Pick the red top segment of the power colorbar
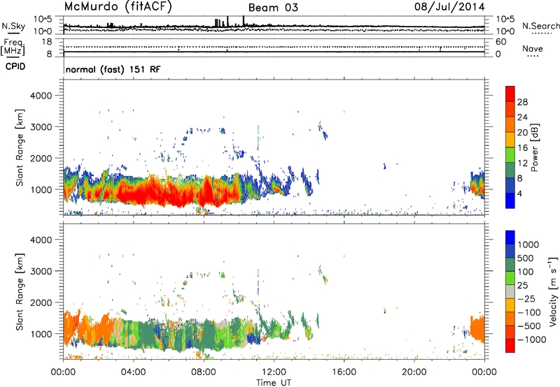Image resolution: width=560 pixels, height=387 pixels. 510,94
